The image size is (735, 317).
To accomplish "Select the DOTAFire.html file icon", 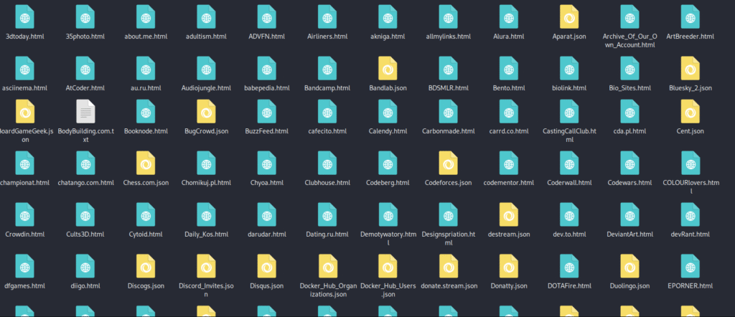I will (569, 266).
